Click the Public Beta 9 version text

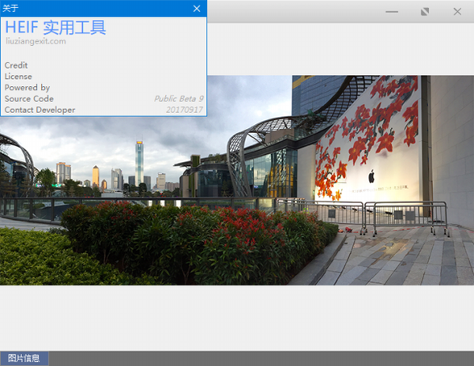179,99
